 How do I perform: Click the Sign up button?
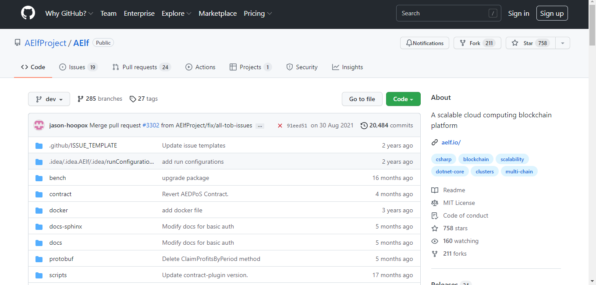pyautogui.click(x=552, y=14)
